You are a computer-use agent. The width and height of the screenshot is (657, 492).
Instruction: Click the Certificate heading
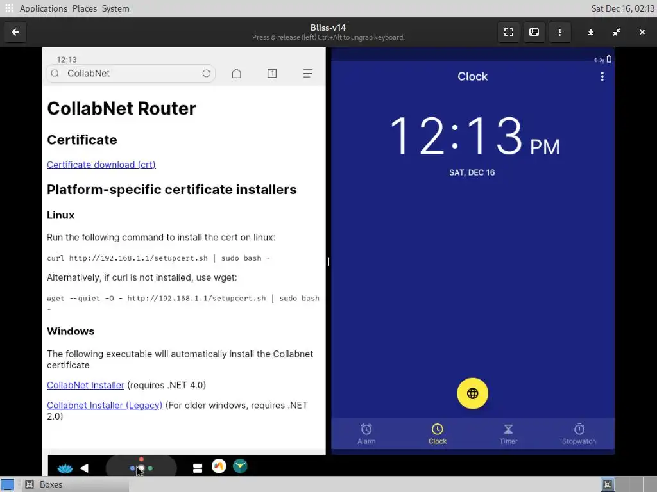[x=82, y=140]
